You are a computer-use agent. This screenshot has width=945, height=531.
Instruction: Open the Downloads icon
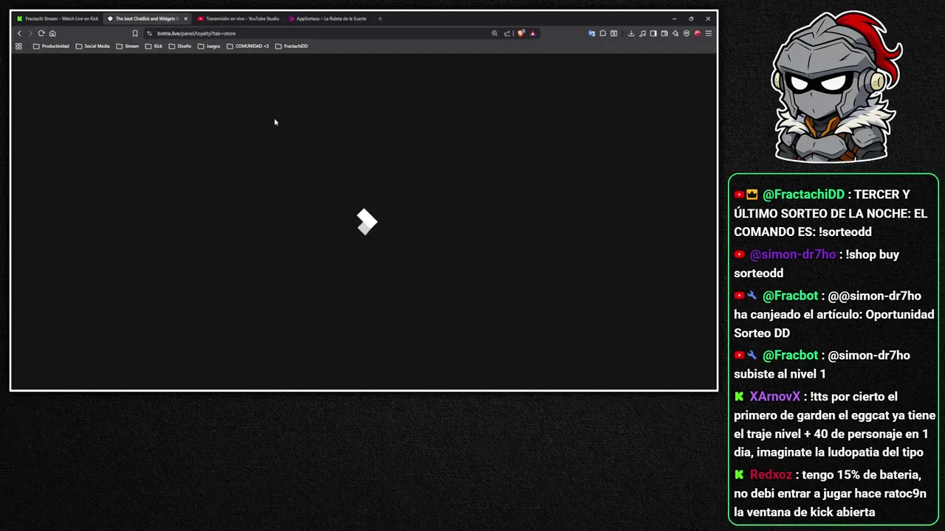point(631,33)
